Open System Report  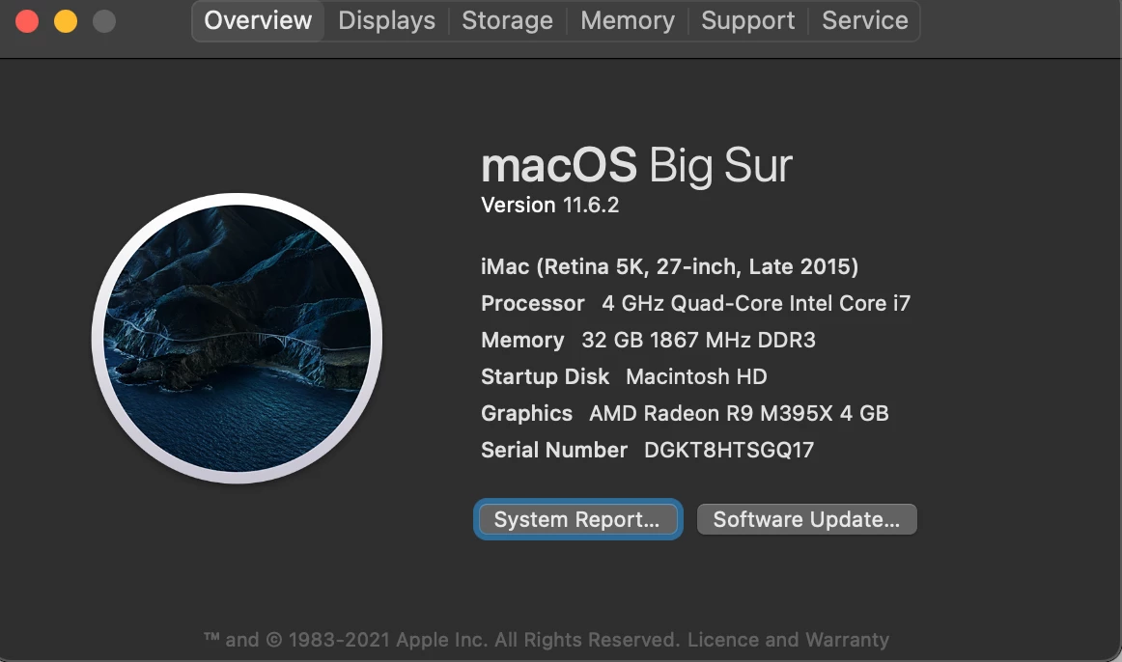pyautogui.click(x=577, y=519)
